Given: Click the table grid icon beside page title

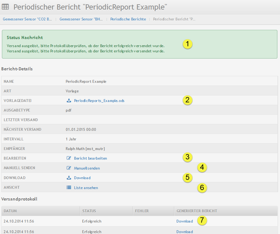Looking at the screenshot, I should 5,7.
